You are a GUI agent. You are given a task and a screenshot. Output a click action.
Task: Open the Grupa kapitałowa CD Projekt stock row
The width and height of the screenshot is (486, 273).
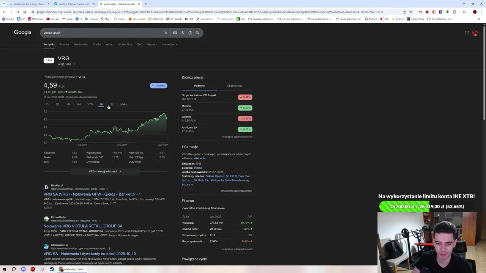pyautogui.click(x=217, y=97)
